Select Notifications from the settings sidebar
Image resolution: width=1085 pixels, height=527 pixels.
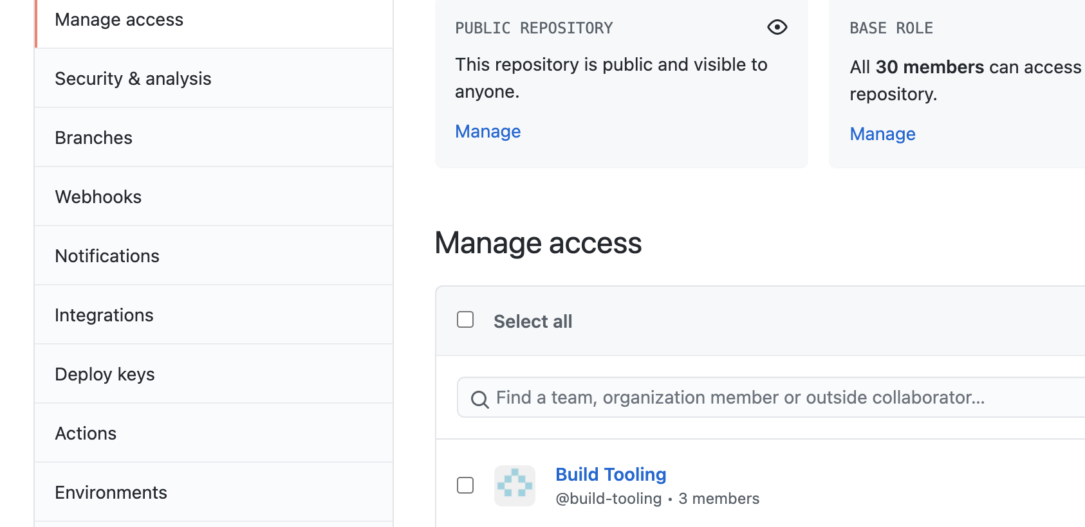[x=107, y=256]
